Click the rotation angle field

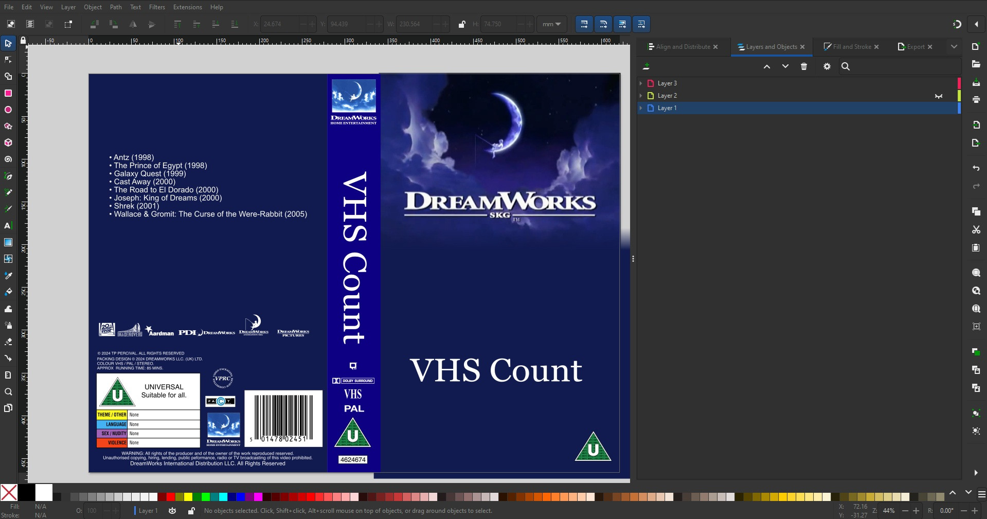click(947, 511)
